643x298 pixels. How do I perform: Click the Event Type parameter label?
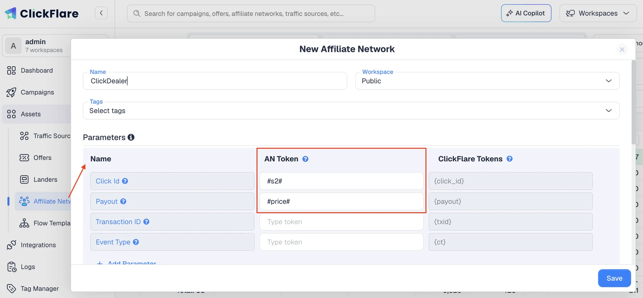pyautogui.click(x=113, y=242)
